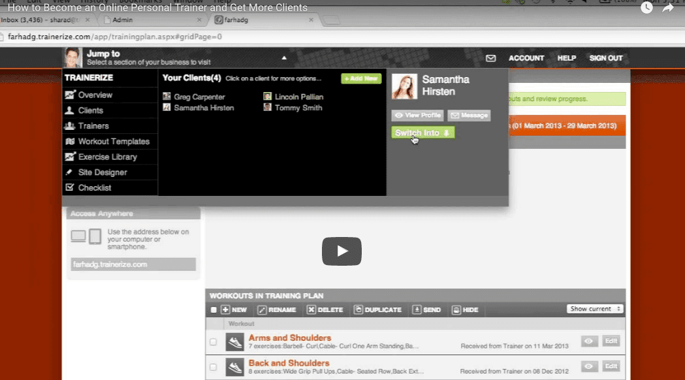Screen dimensions: 685x380
Task: Click the View Profile button
Action: click(418, 116)
